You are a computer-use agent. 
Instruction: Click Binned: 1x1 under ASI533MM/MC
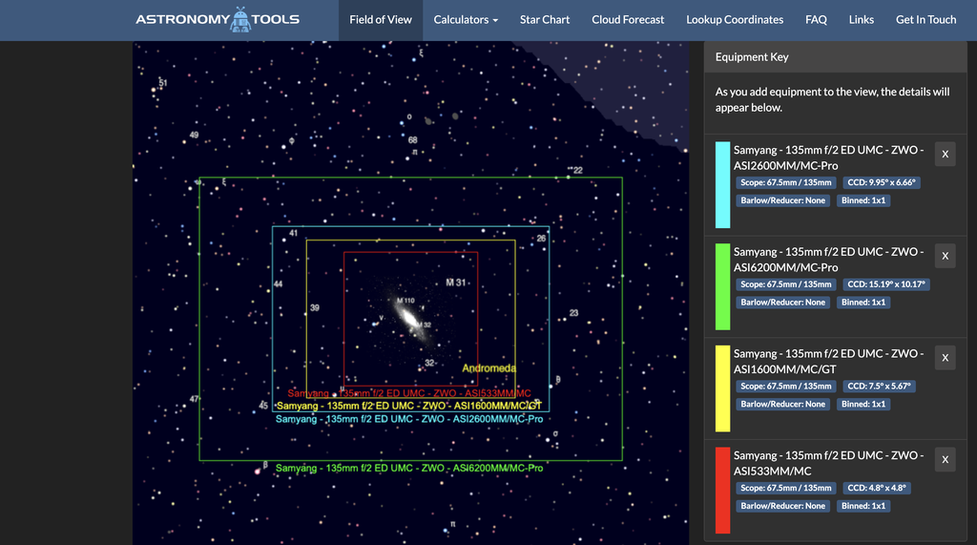863,506
